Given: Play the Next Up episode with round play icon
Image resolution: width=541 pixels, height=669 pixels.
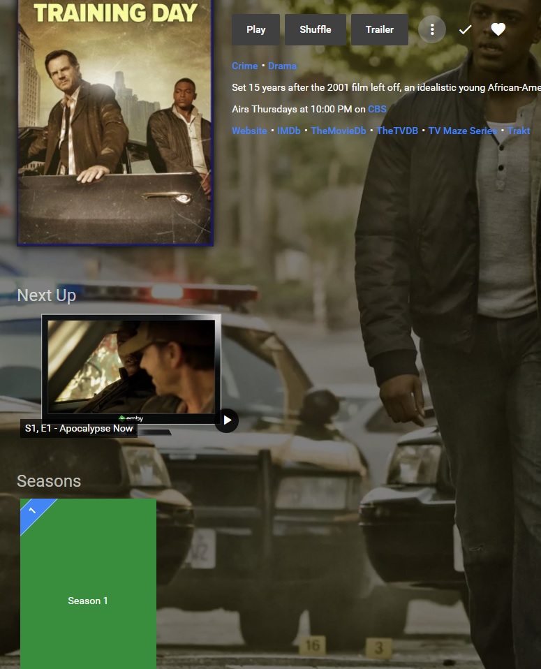Looking at the screenshot, I should pos(227,420).
